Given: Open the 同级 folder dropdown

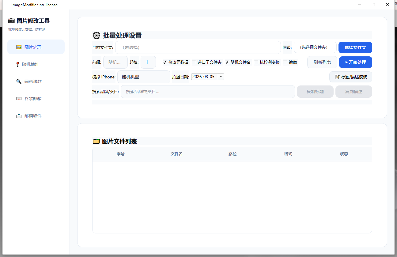Looking at the screenshot, I should point(315,47).
